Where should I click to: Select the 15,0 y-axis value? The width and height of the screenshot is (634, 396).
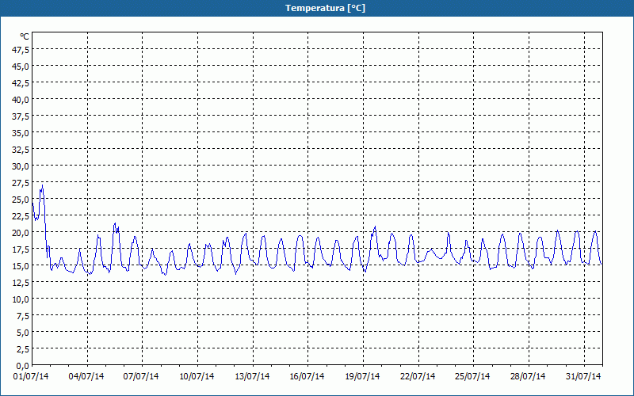click(21, 266)
